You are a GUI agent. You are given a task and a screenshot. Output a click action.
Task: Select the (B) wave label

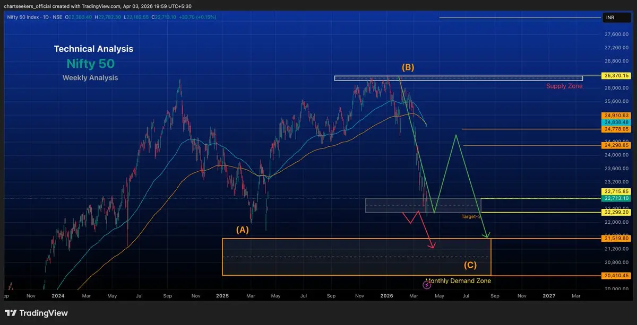(x=408, y=67)
